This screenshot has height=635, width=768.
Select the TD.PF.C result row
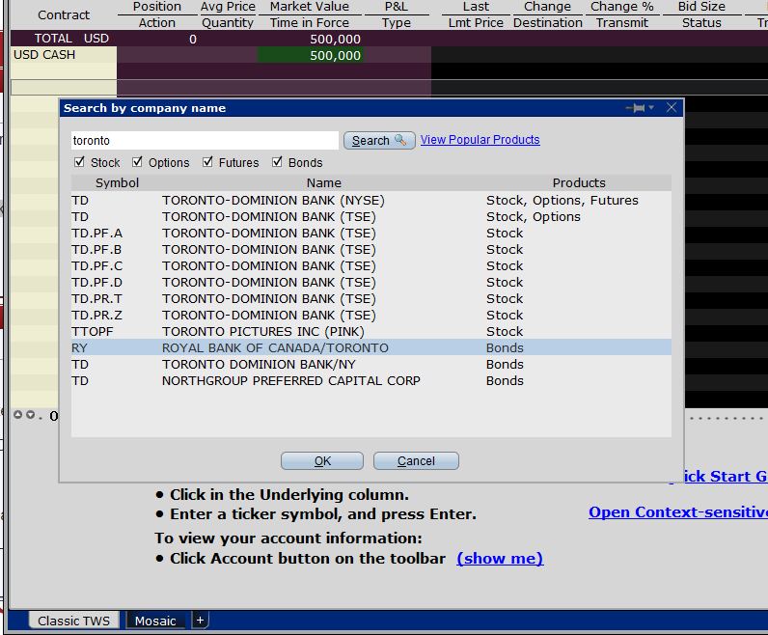tap(371, 266)
